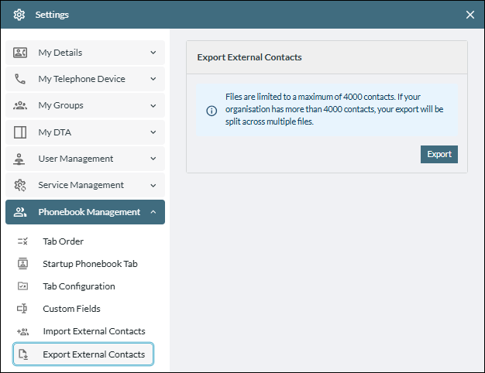This screenshot has width=485, height=373.
Task: Click the Phonebook Management contacts icon
Action: (x=20, y=212)
